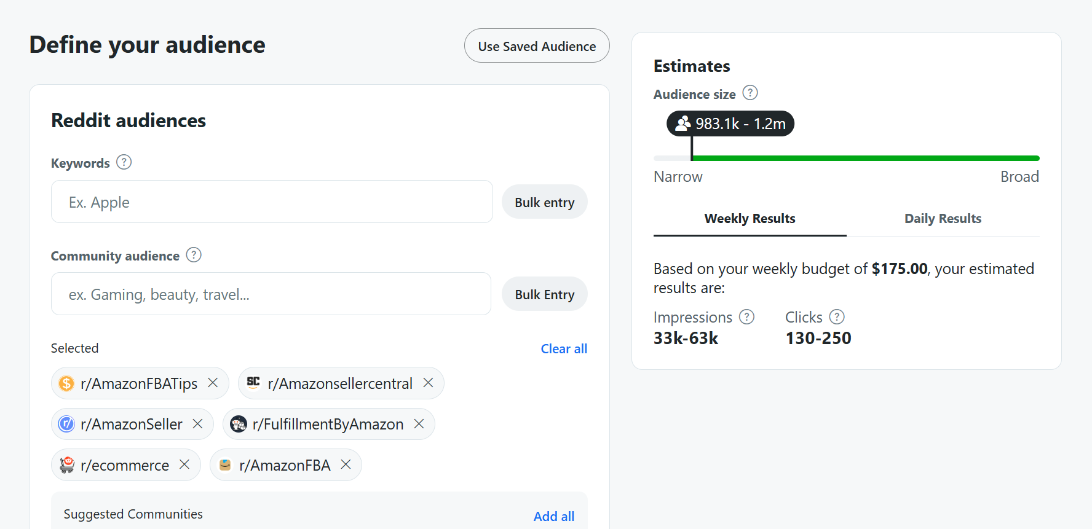Click the 983.1k - 1.2m audience marker
Screen dimensions: 1092x529
click(730, 123)
